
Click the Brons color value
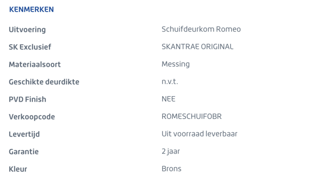(171, 168)
